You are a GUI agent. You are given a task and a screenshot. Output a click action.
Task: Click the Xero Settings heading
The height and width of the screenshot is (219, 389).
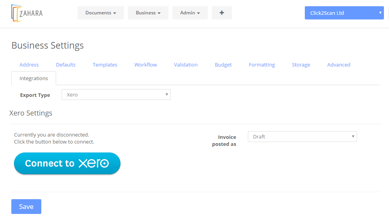click(31, 113)
